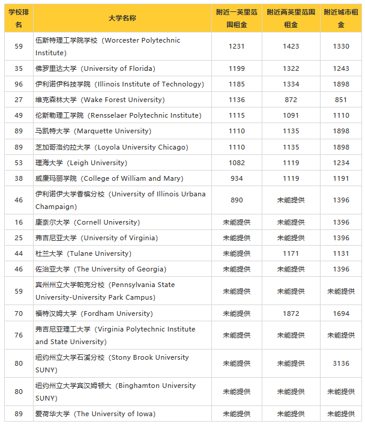Viewport: 365px width, 427px height.
Task: Select the 附近城市租金 header cell
Action: tap(341, 18)
